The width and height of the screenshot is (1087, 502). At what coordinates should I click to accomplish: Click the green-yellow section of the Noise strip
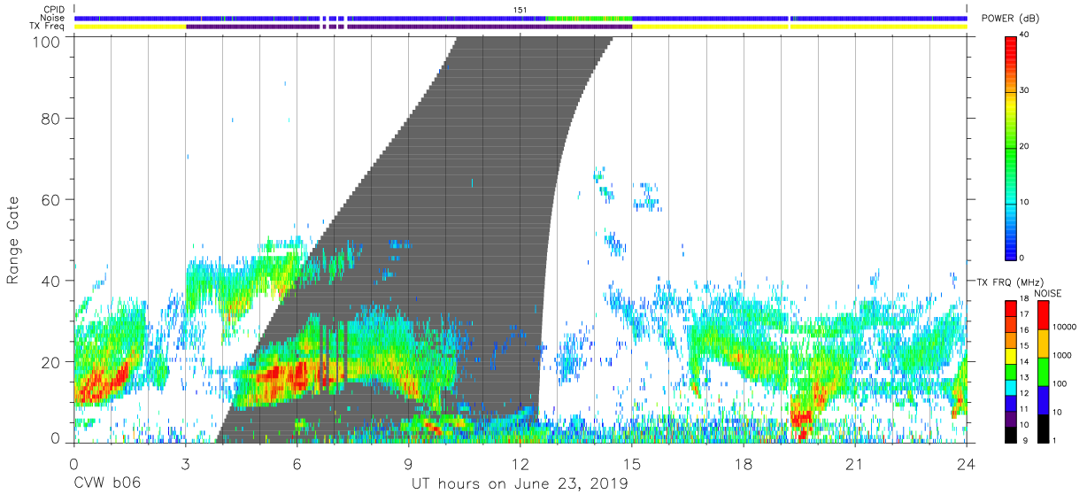tap(589, 18)
